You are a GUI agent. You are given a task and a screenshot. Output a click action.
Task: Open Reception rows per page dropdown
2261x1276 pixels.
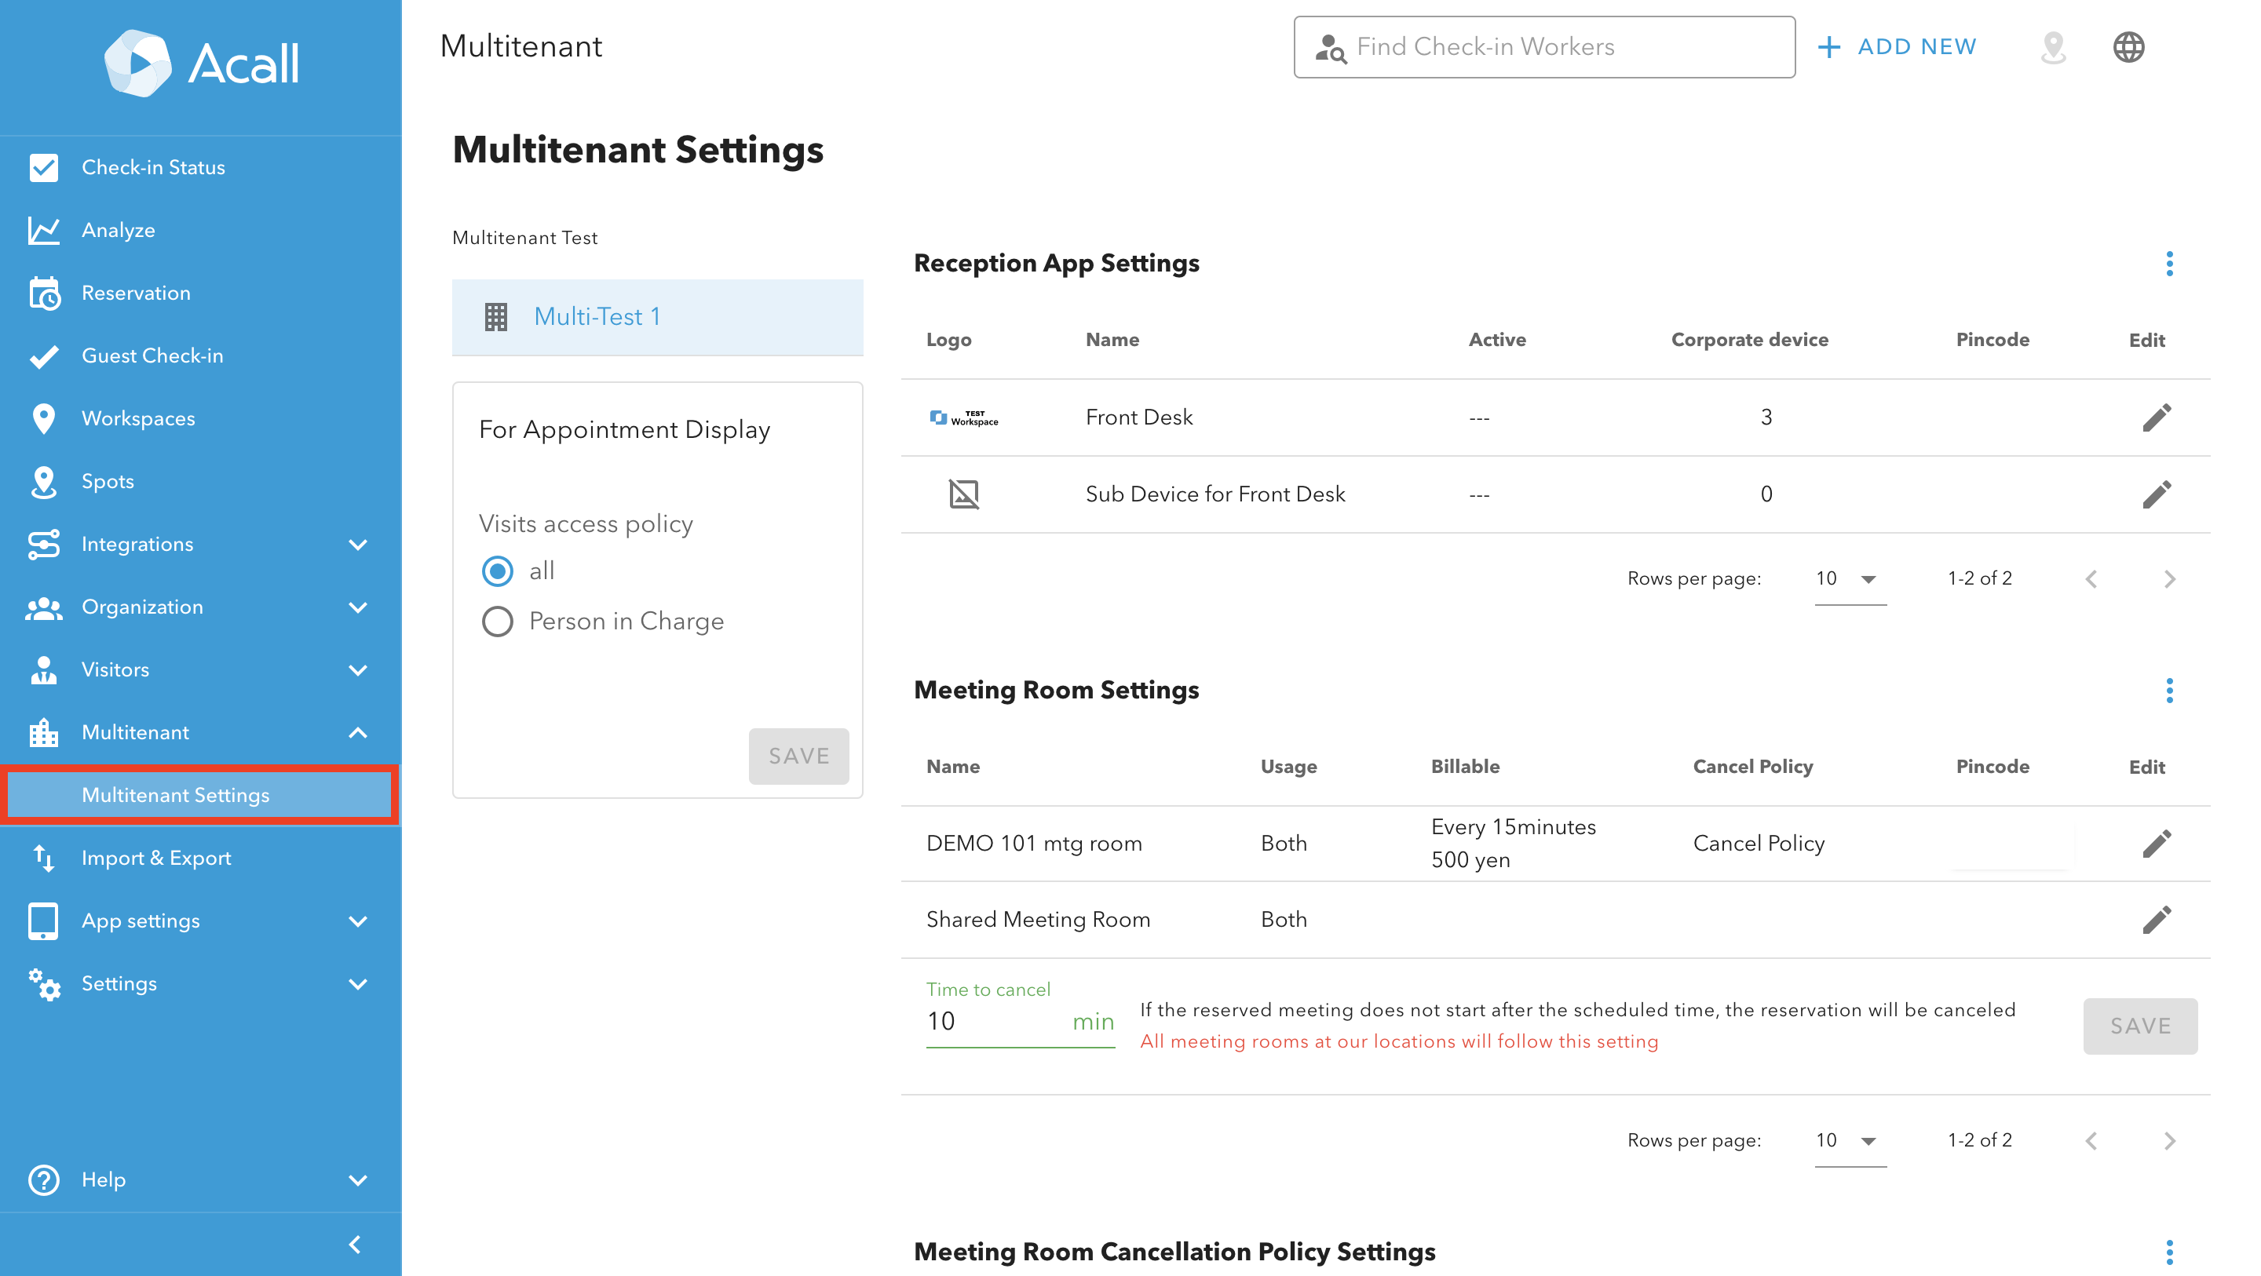point(1850,579)
